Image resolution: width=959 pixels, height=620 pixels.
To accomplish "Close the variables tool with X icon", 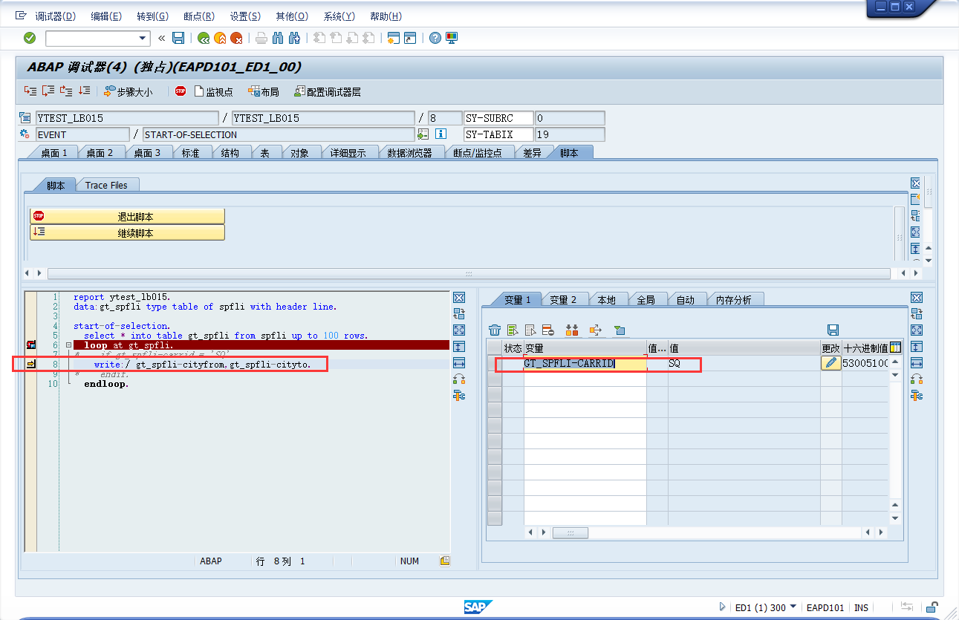I will pyautogui.click(x=917, y=297).
